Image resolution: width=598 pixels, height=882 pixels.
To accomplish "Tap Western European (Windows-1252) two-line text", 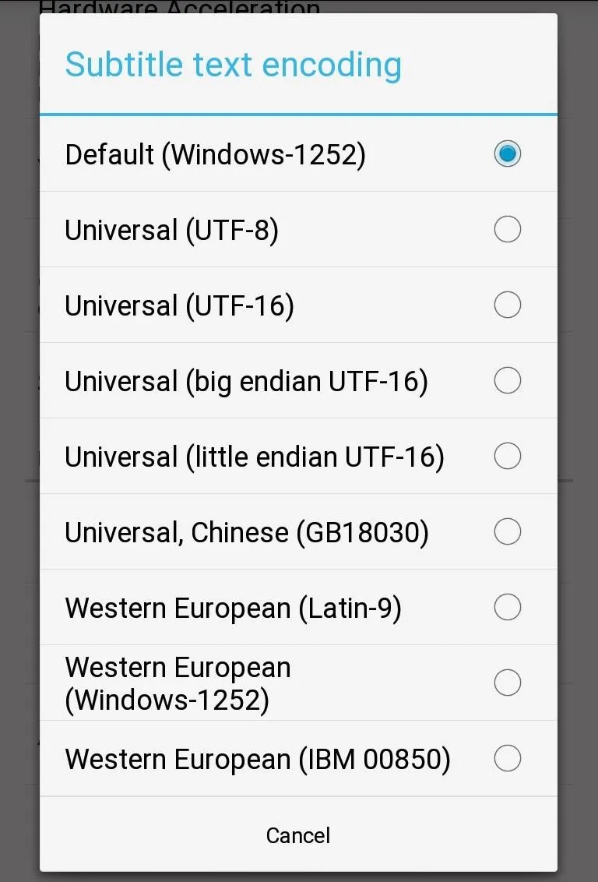I will pyautogui.click(x=178, y=684).
